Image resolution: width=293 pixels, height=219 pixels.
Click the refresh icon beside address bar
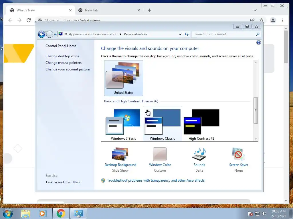coord(187,34)
